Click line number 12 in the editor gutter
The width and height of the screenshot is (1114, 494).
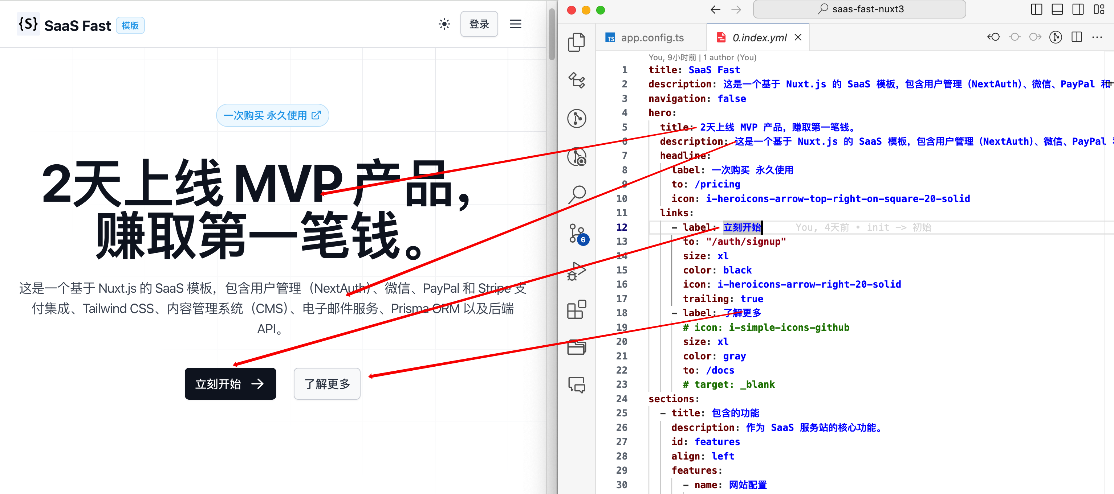point(621,227)
